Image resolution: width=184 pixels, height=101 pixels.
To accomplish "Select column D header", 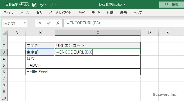I will 149,33.
